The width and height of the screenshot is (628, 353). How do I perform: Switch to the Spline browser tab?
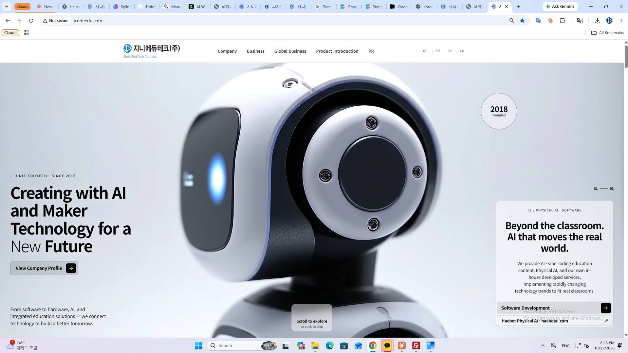coord(122,7)
